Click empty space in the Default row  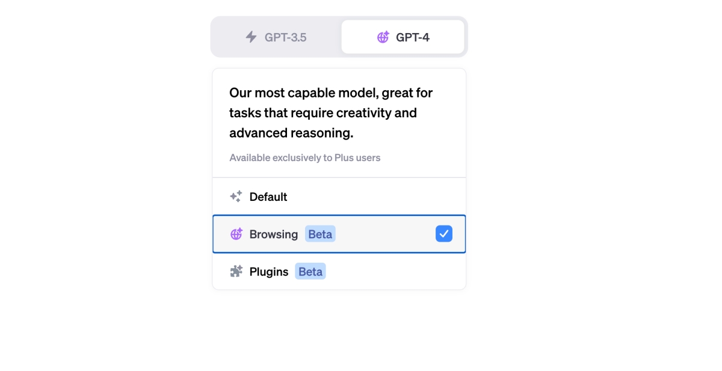tap(373, 197)
